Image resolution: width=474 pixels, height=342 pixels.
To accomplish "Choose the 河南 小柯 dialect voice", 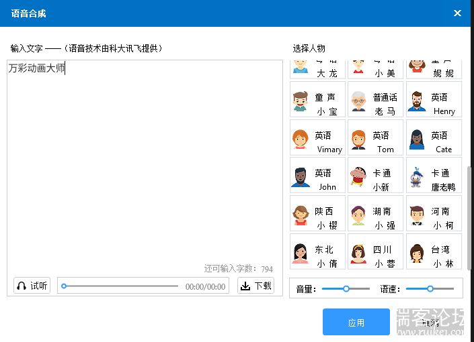I will tap(434, 213).
